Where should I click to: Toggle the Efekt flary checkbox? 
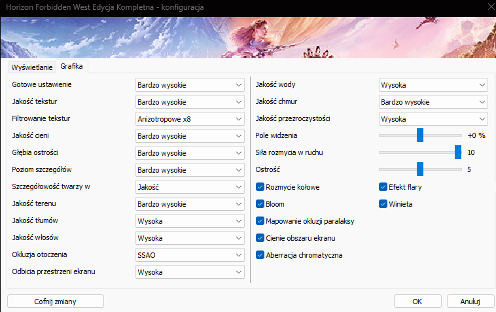point(383,187)
